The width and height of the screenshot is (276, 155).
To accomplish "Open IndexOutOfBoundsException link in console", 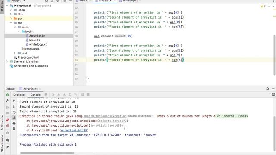I will coord(105,116).
